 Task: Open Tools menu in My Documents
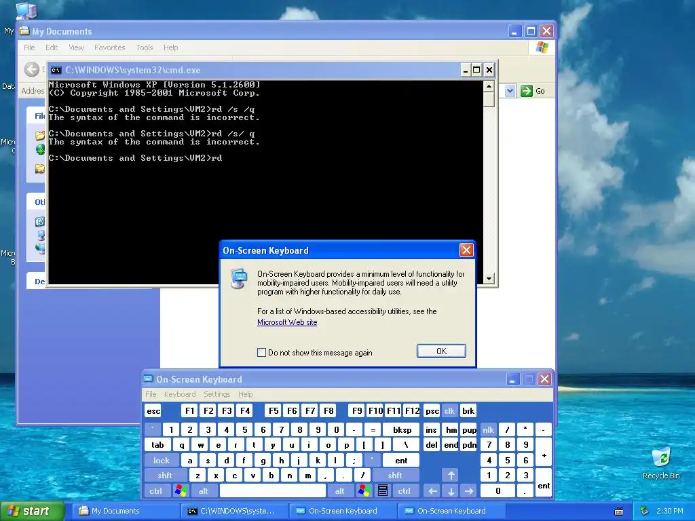145,47
